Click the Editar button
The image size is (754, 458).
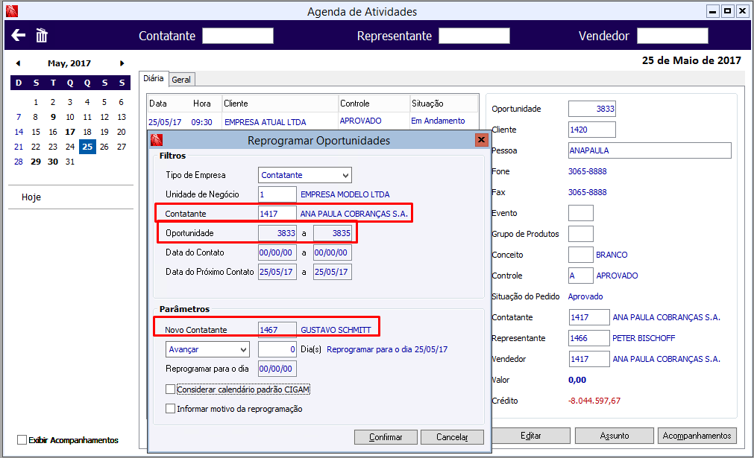click(531, 436)
